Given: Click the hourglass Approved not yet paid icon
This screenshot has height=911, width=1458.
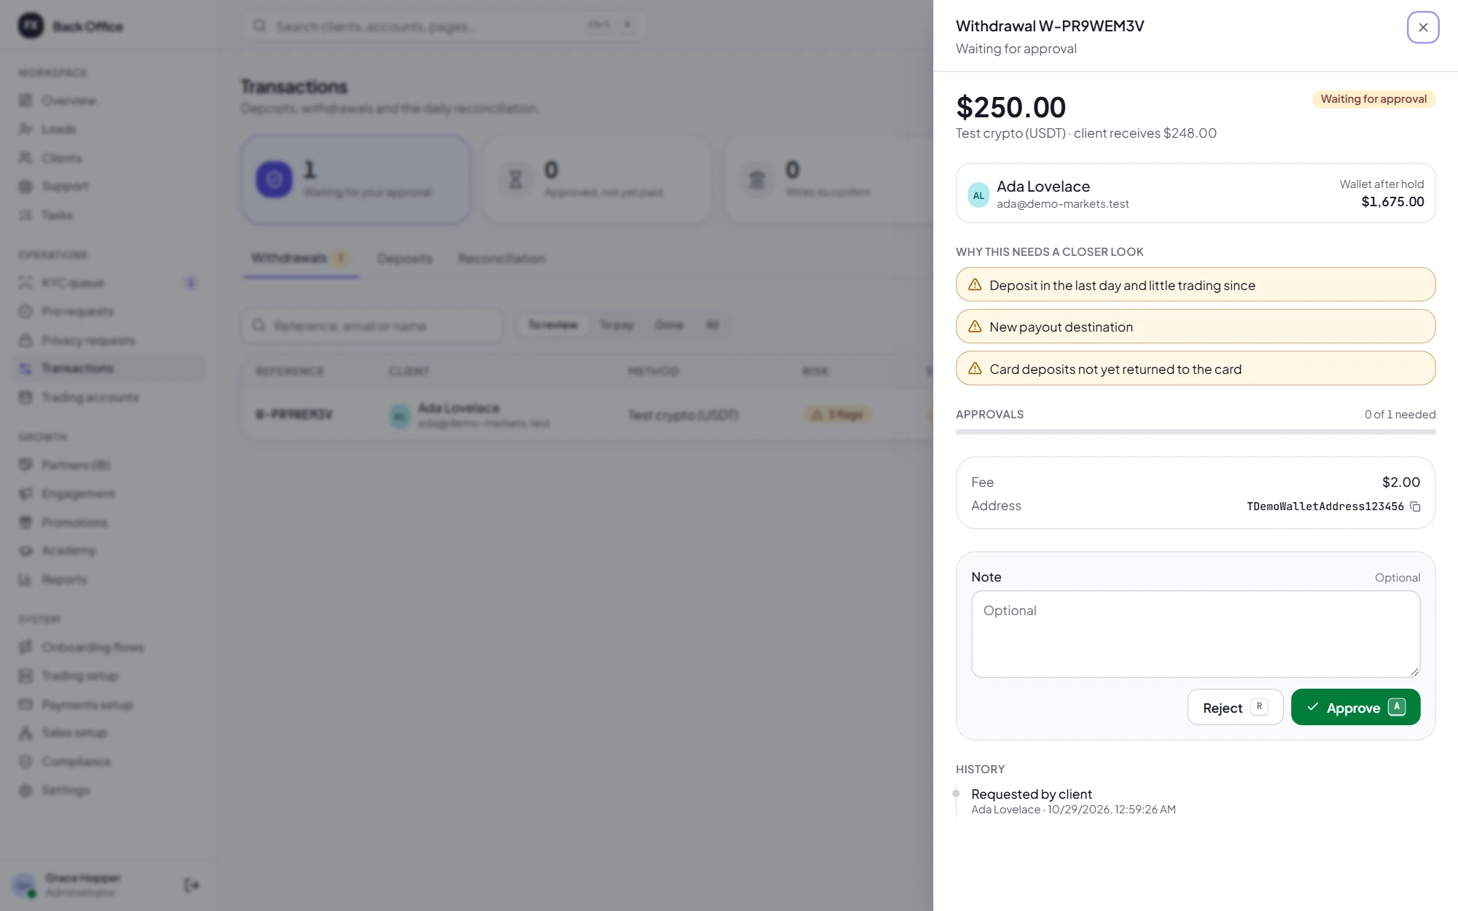Looking at the screenshot, I should pos(515,179).
